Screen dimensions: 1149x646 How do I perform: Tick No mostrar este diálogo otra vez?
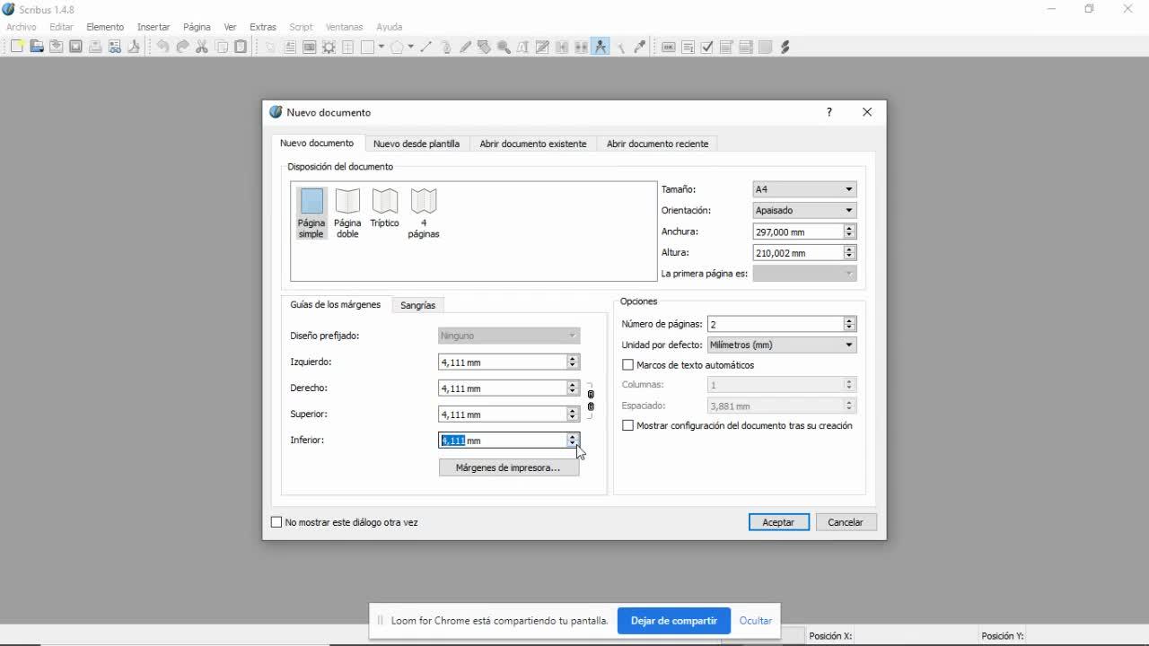(x=276, y=522)
